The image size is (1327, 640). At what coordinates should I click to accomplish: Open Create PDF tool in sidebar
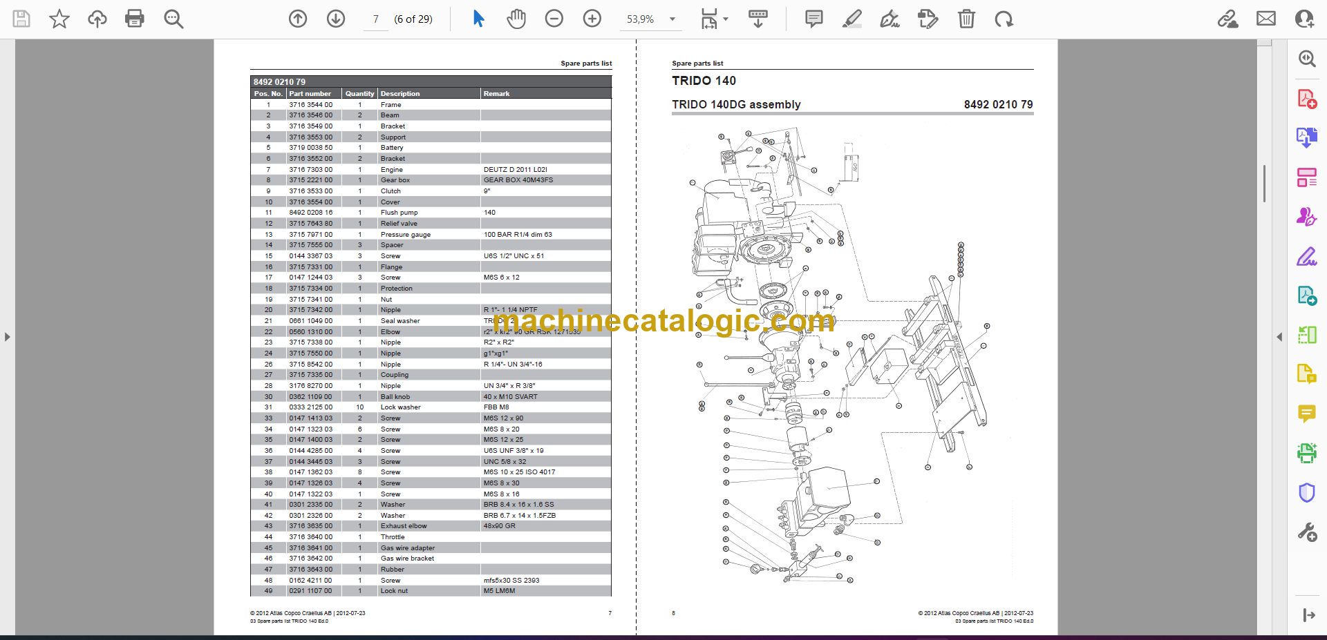[1307, 99]
